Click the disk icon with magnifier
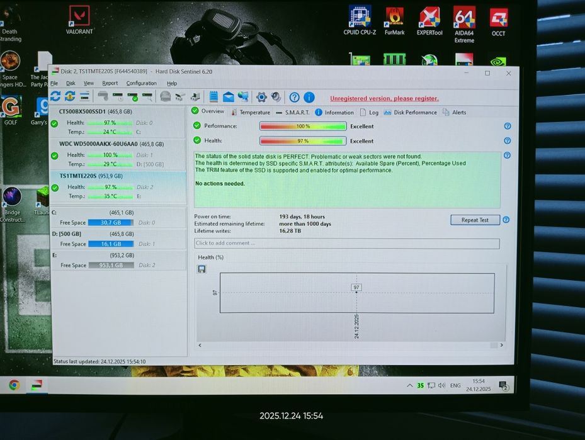Viewport: 585px width, 440px height. [x=147, y=97]
